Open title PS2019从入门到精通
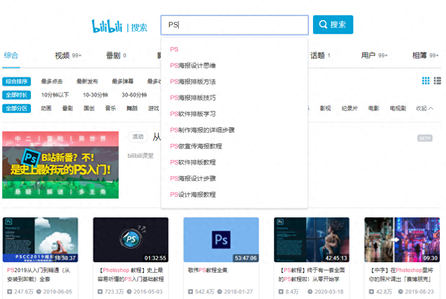The image size is (446, 299). pyautogui.click(x=39, y=274)
